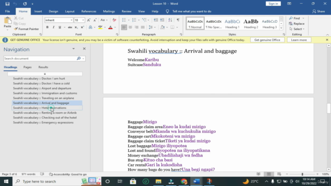This screenshot has width=331, height=186.
Task: Decrease font size with the Shrink Font icon
Action: click(x=95, y=20)
